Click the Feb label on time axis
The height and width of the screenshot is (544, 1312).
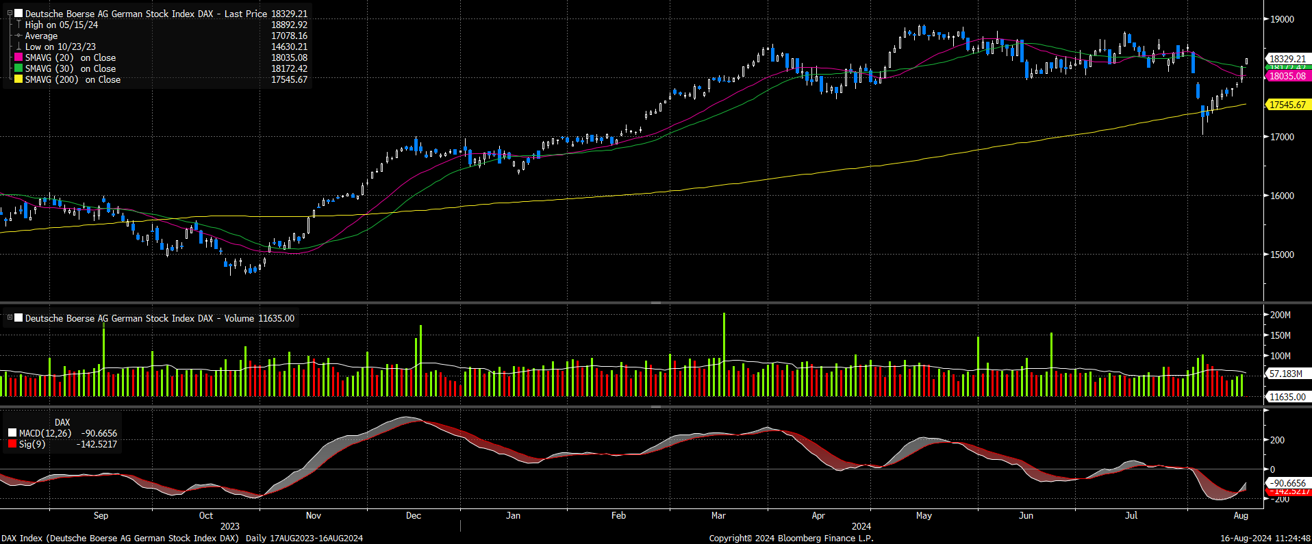(618, 515)
